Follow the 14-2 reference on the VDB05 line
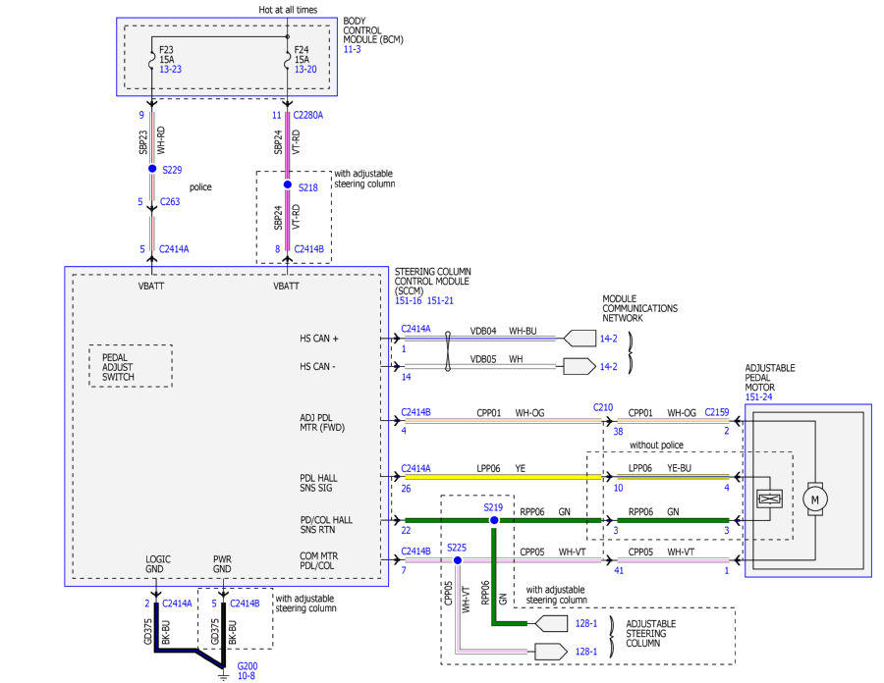Viewport: 884px width, 683px height. [608, 367]
